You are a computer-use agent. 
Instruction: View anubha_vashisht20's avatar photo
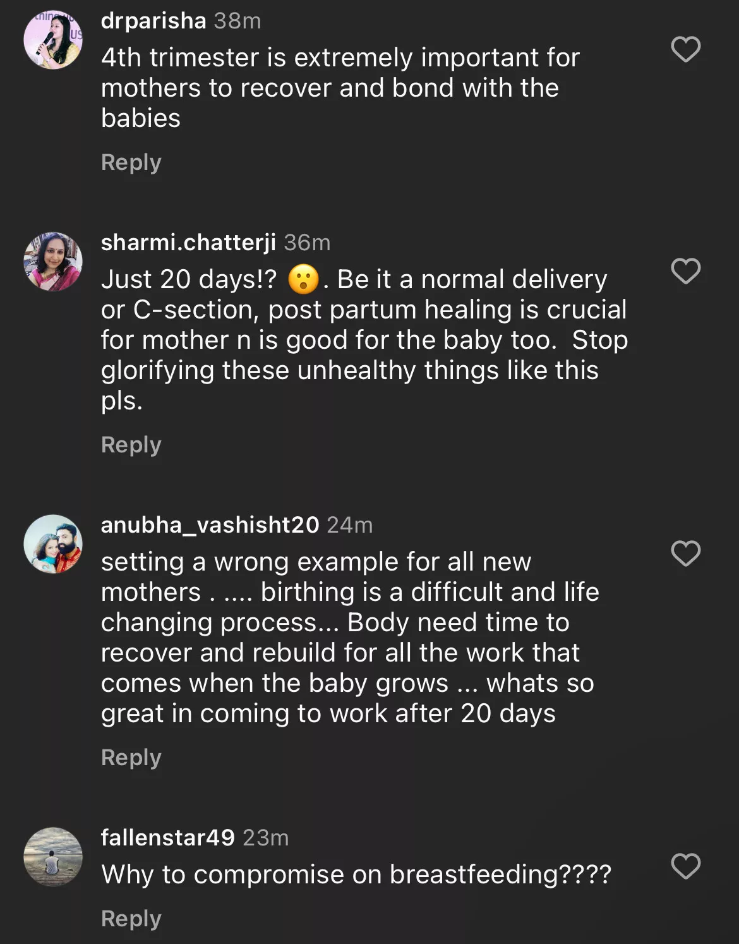(x=53, y=543)
